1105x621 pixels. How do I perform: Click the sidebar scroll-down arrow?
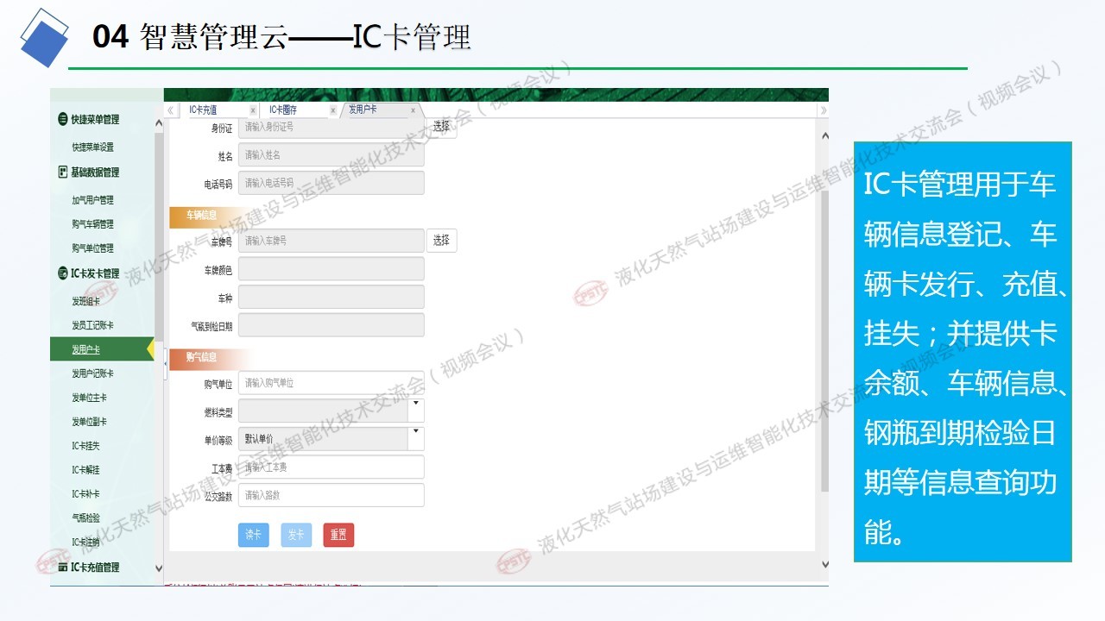click(x=159, y=568)
